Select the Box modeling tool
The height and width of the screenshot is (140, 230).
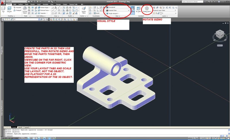pyautogui.click(x=3, y=9)
